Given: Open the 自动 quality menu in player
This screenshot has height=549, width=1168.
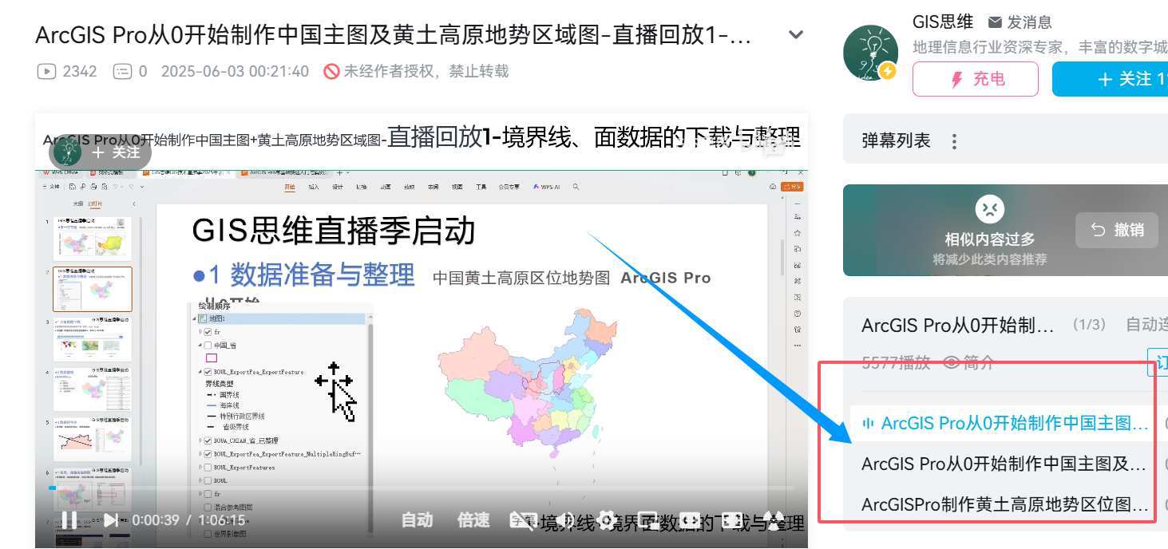Looking at the screenshot, I should 417,520.
